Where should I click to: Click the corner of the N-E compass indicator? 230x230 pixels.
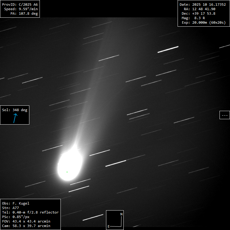[x=121, y=226]
